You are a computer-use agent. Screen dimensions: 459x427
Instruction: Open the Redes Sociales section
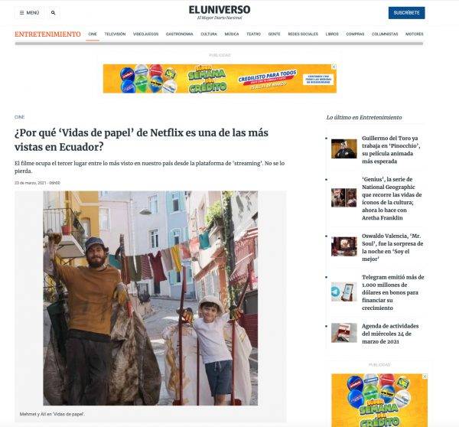click(303, 34)
